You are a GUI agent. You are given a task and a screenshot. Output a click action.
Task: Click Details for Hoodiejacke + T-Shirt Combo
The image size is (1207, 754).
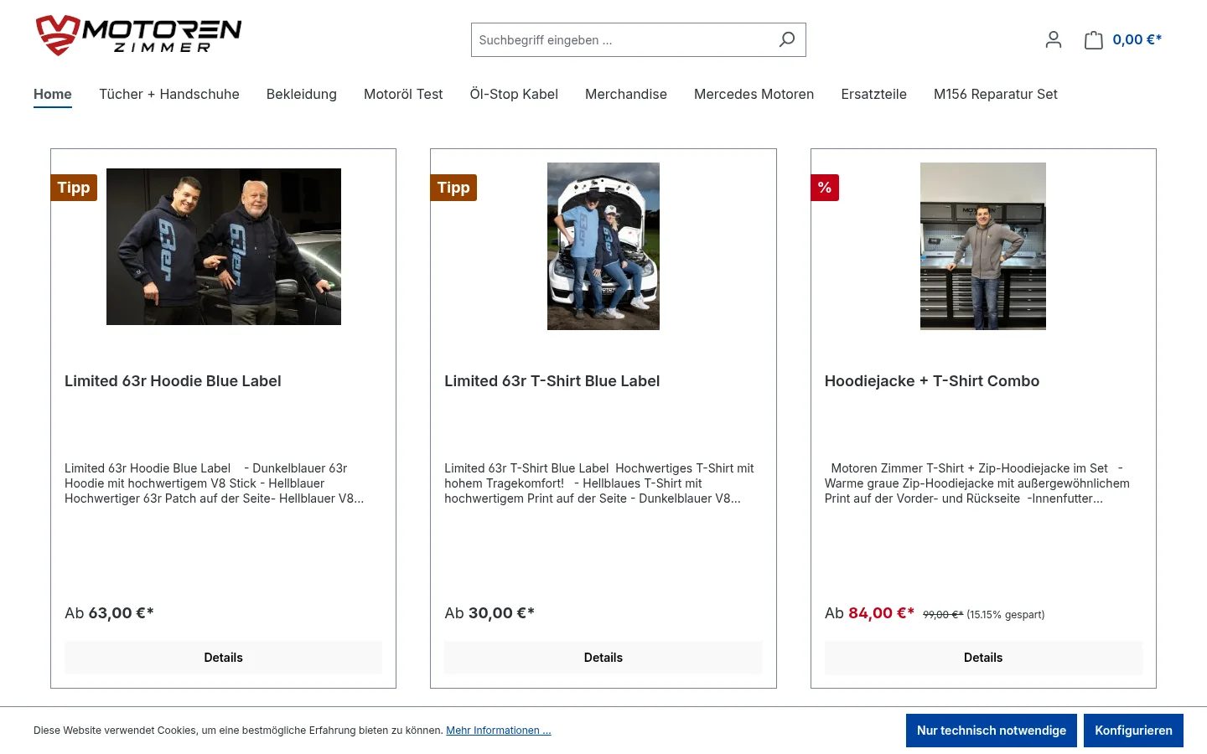click(983, 658)
